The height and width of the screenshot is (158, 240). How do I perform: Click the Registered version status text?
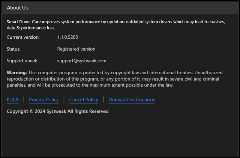(76, 49)
